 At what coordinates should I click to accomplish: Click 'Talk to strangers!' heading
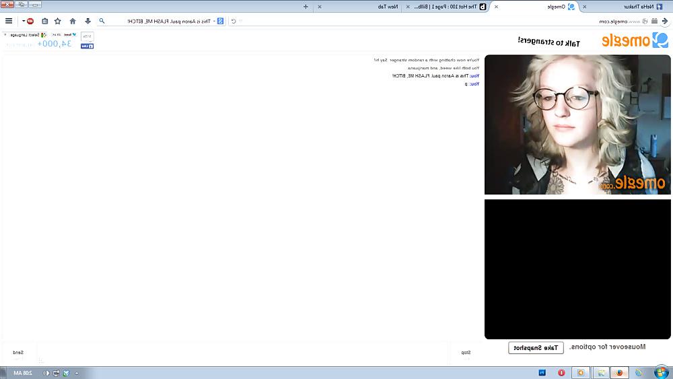[549, 42]
